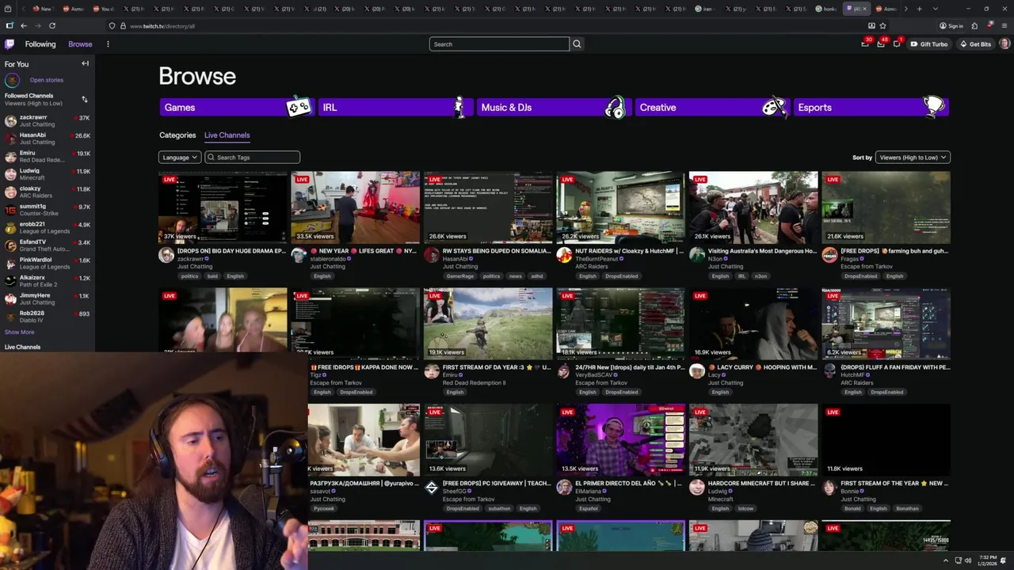Switch to the honk browser tab

tap(826, 9)
